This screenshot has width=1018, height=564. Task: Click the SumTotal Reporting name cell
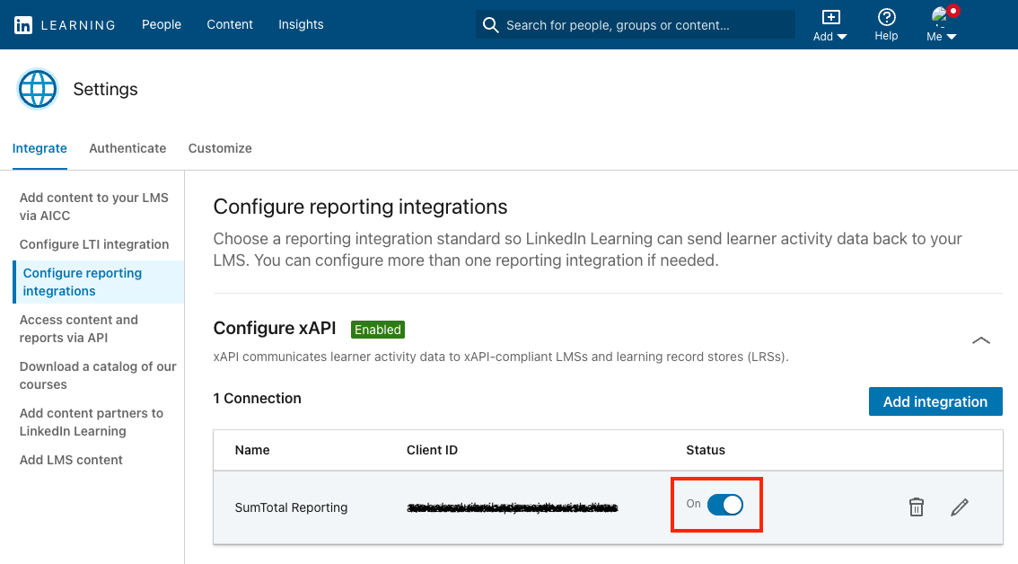tap(291, 507)
